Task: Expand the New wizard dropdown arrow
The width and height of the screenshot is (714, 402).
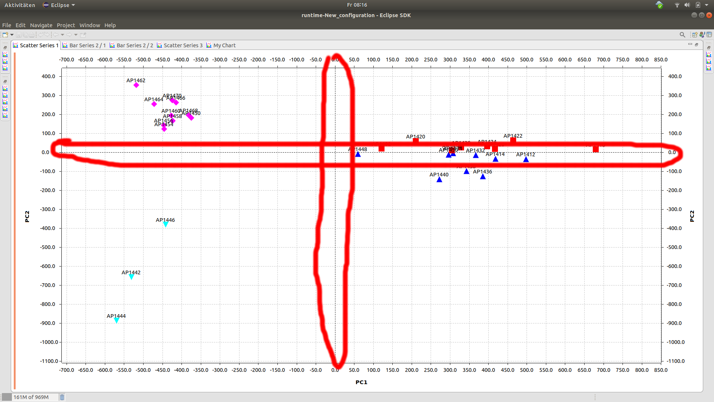Action: coord(12,35)
